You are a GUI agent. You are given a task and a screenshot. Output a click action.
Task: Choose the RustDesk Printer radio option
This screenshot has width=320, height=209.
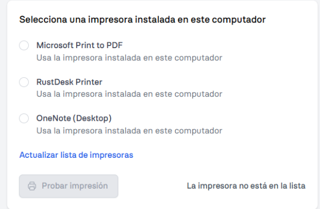(24, 82)
